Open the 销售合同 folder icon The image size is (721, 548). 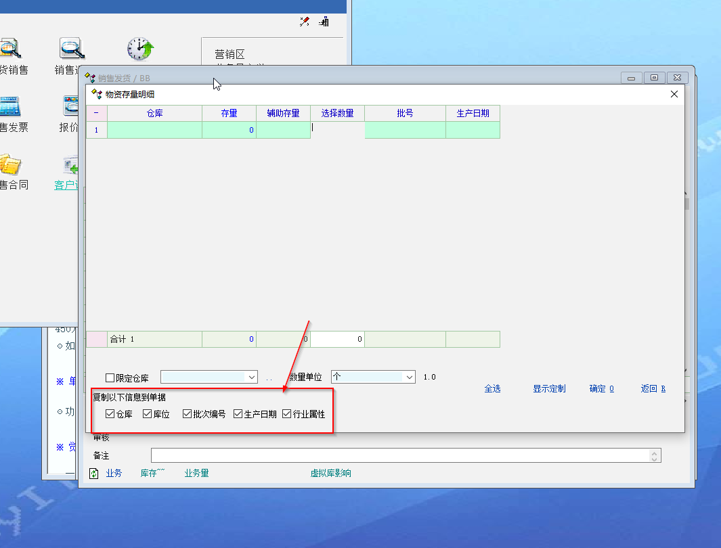pyautogui.click(x=9, y=164)
